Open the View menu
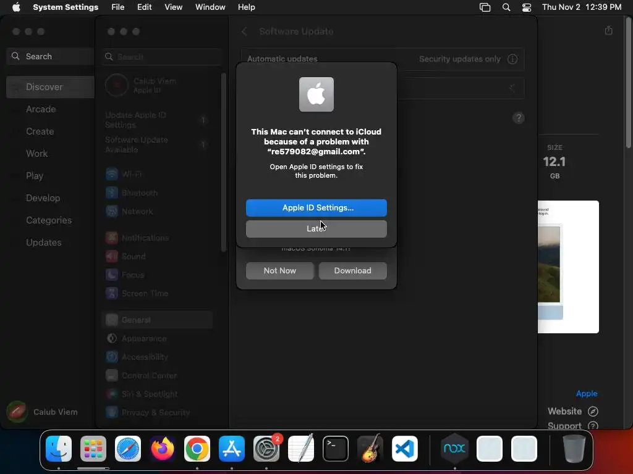The width and height of the screenshot is (633, 474). [173, 7]
